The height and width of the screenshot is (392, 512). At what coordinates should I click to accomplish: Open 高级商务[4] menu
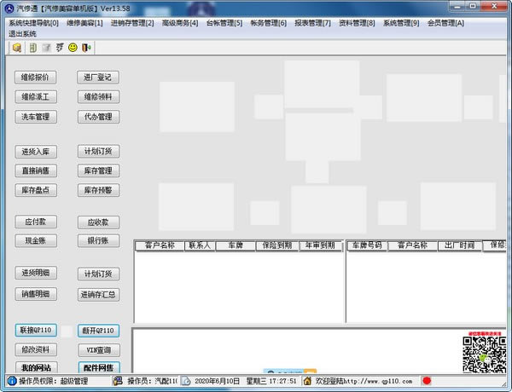click(180, 23)
